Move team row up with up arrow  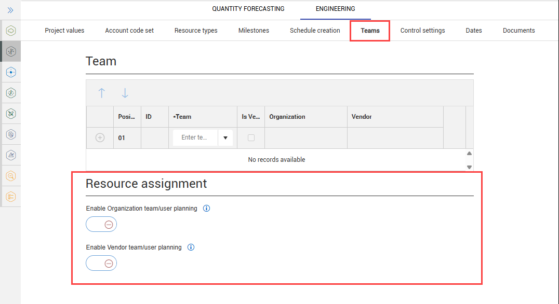click(x=102, y=93)
